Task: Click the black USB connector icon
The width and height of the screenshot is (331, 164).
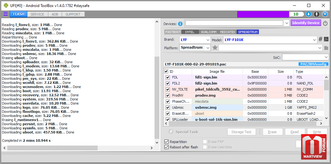Action: tap(316, 14)
